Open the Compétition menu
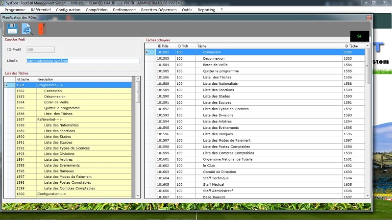Image resolution: width=392 pixels, height=220 pixels. pos(97,10)
